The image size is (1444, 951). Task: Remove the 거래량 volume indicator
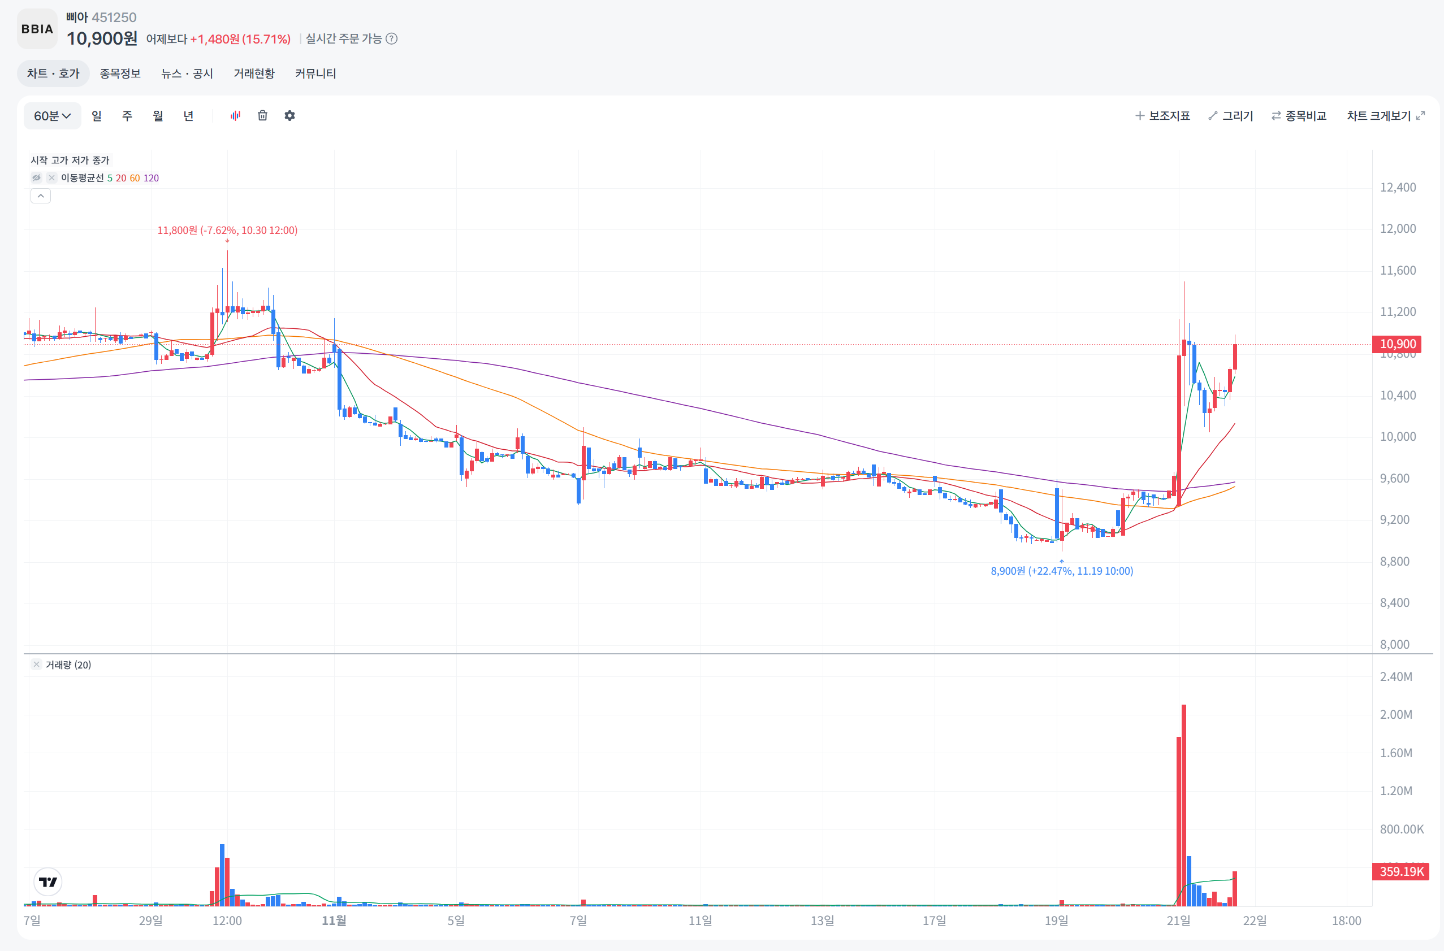36,664
